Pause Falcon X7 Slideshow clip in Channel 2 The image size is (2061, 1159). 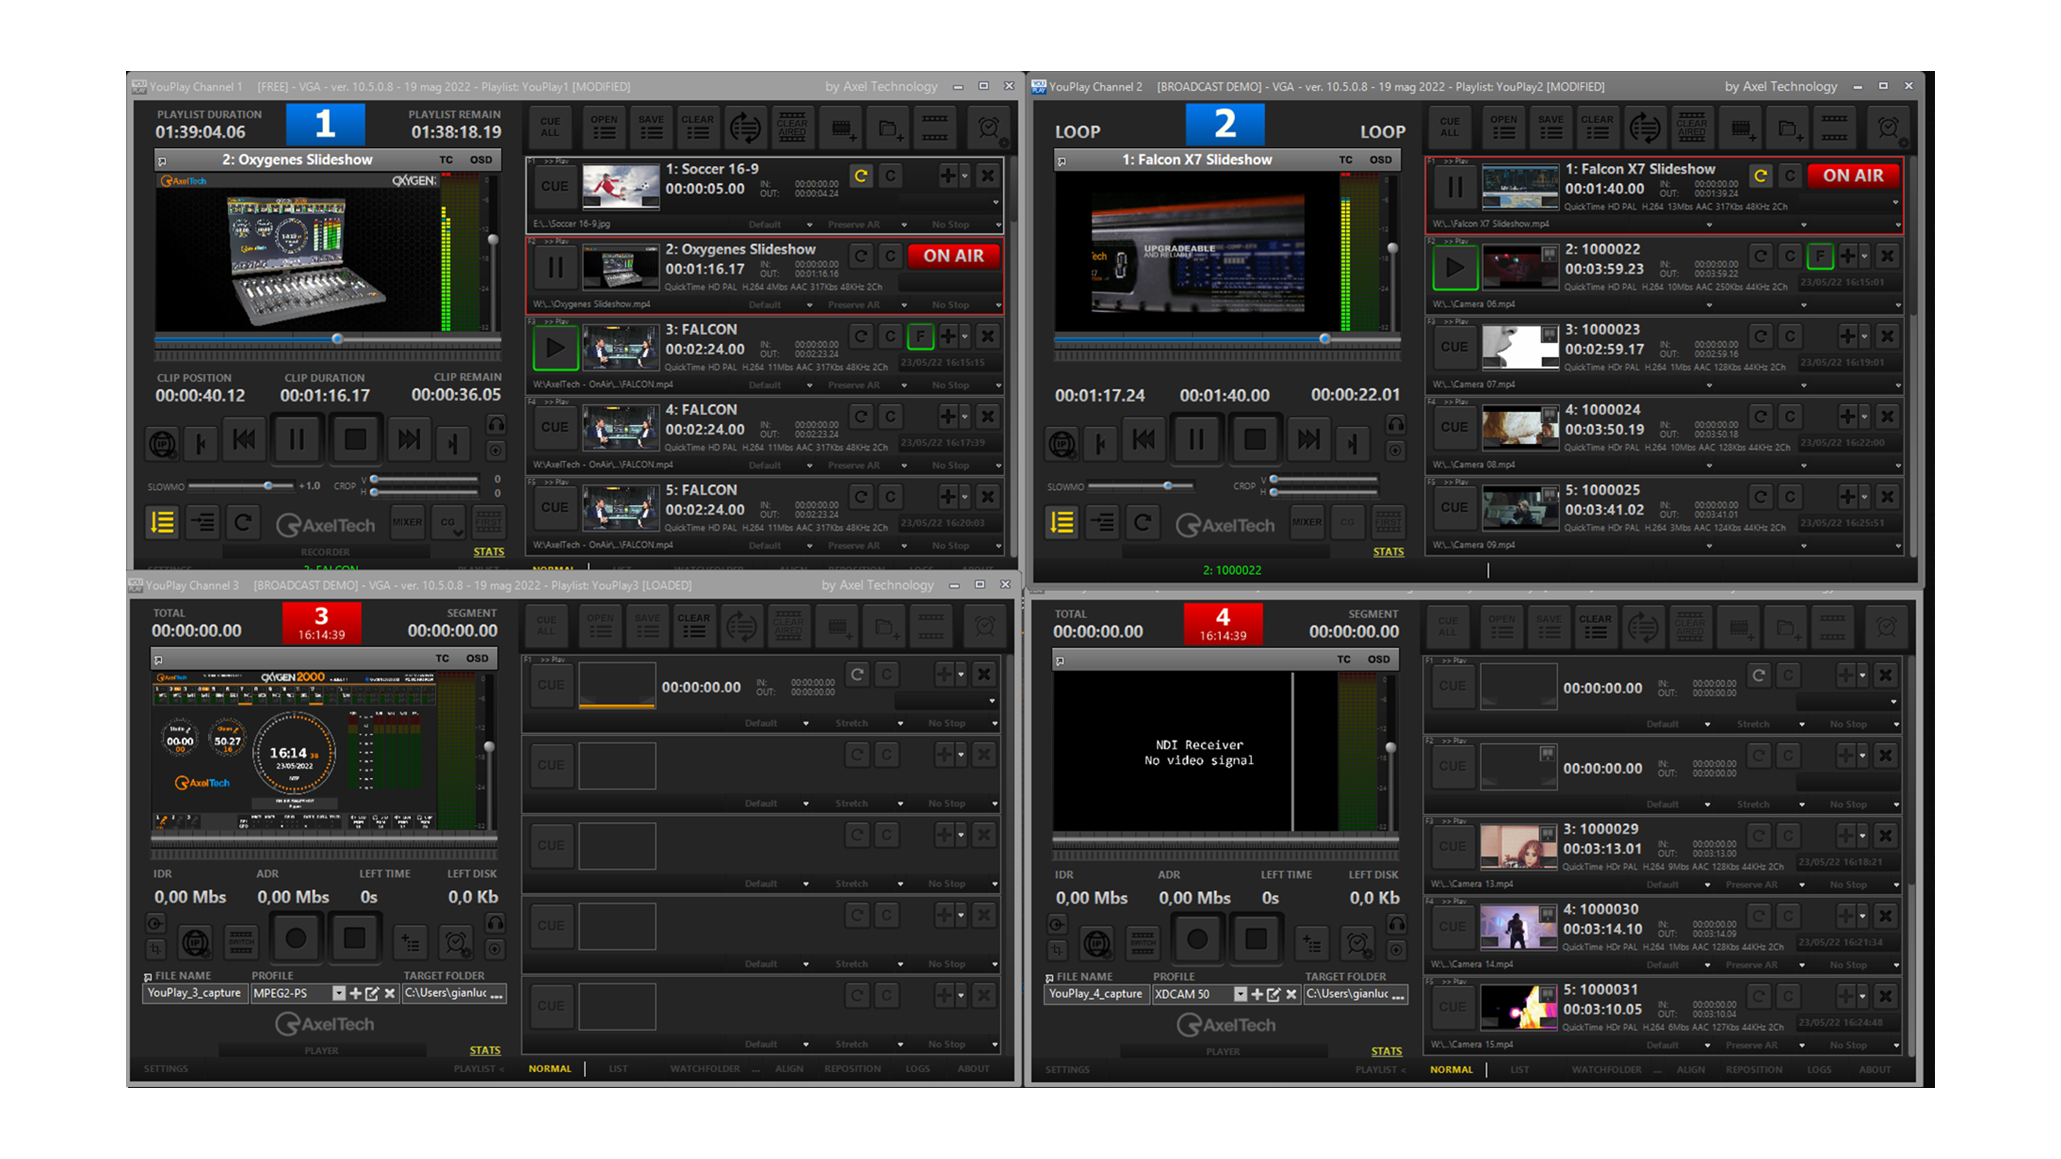[x=1454, y=187]
